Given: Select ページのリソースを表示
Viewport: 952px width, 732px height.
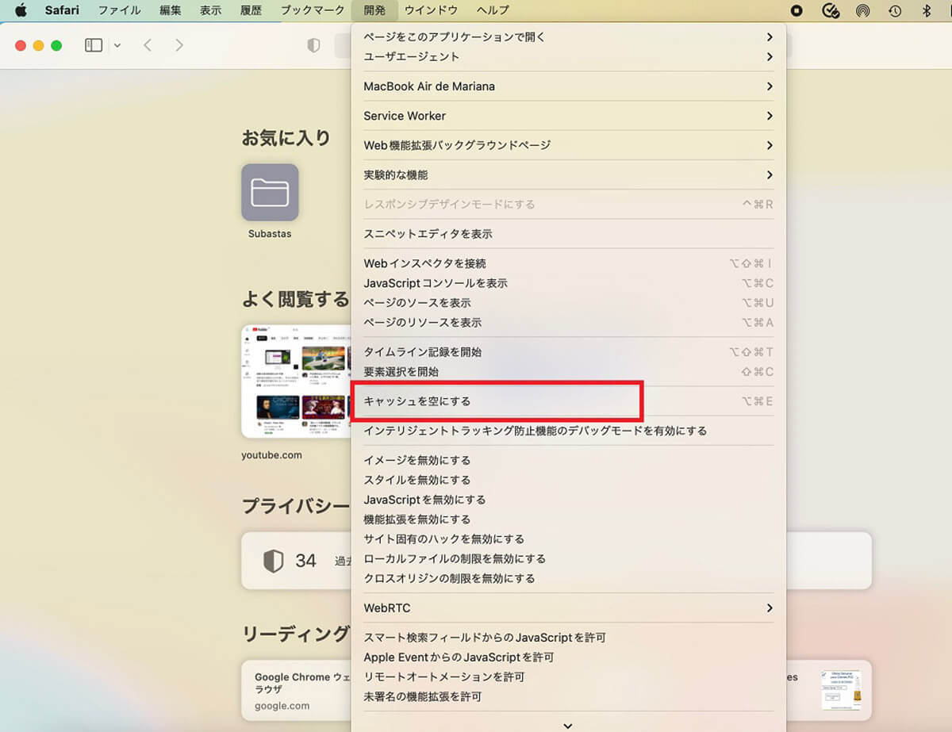Looking at the screenshot, I should 569,323.
